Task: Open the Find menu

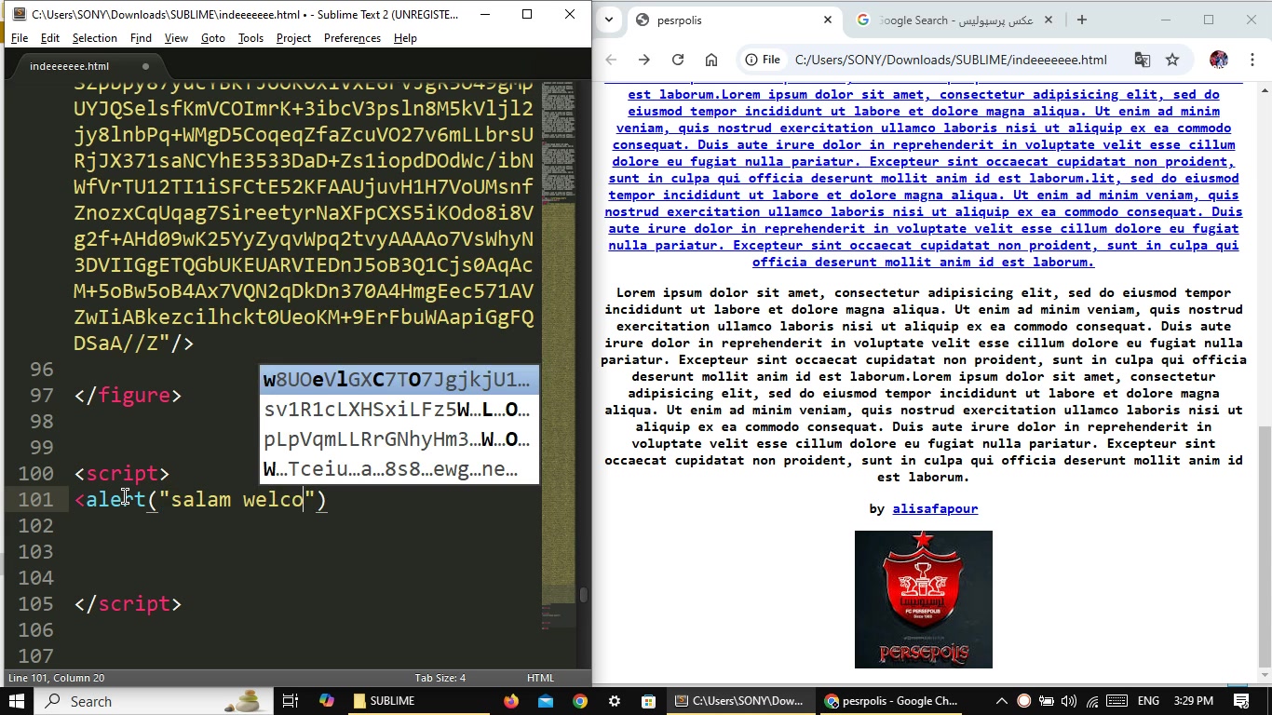Action: 141,38
